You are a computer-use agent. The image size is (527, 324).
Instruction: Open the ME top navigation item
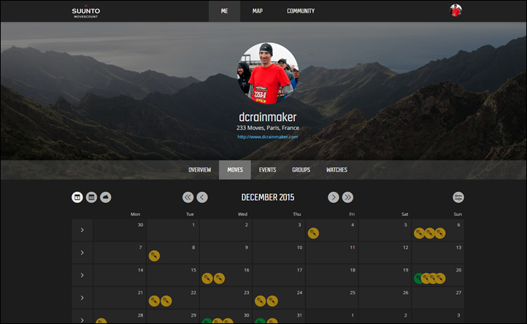(x=225, y=11)
